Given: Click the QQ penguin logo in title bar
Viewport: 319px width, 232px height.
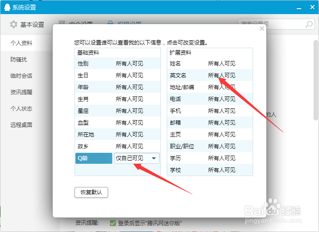Looking at the screenshot, I should tap(7, 8).
